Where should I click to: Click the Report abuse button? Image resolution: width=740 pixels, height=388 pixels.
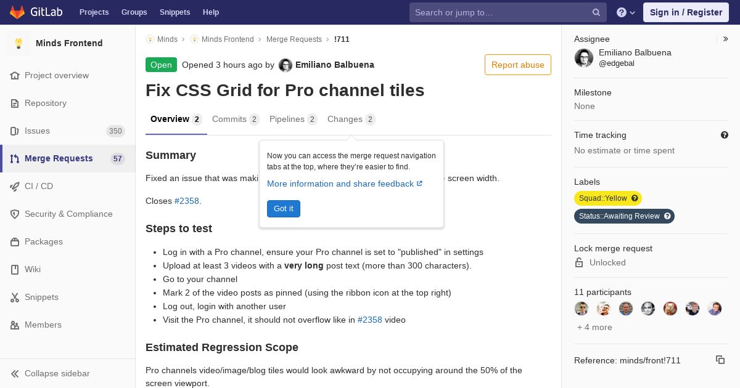[x=518, y=65]
